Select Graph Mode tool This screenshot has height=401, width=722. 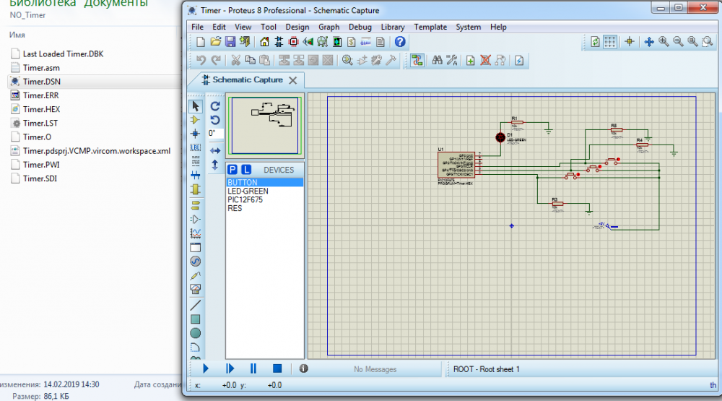pos(195,233)
